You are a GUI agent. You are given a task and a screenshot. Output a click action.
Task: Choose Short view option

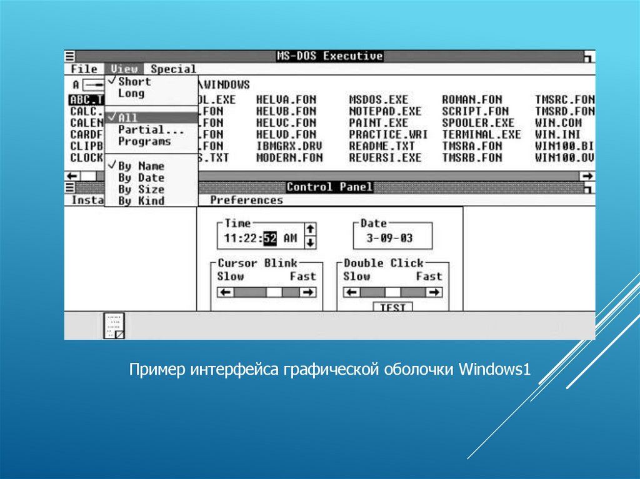point(151,81)
